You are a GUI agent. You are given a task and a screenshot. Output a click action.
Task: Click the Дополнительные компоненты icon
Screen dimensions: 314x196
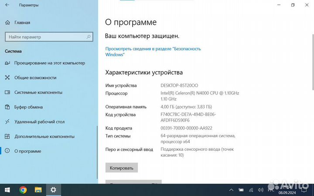[7, 136]
